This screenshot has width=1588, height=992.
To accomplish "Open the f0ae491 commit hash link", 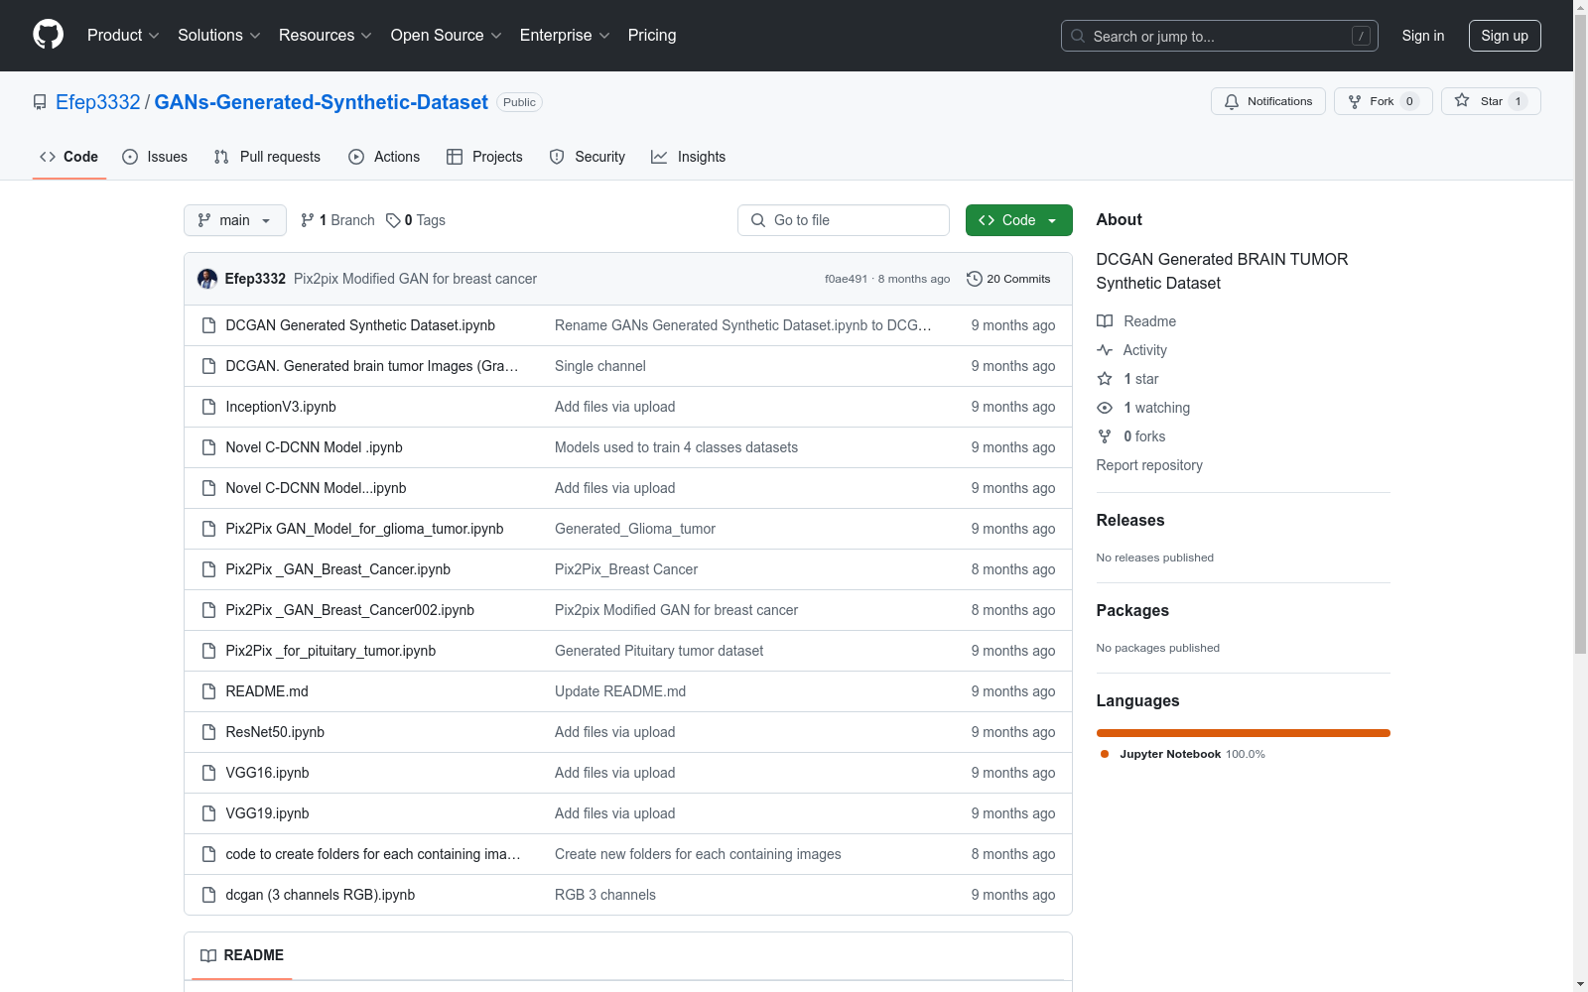I will click(x=846, y=280).
